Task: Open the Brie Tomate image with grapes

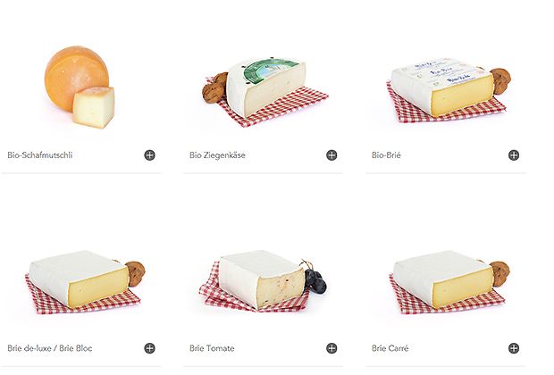Action: click(263, 280)
